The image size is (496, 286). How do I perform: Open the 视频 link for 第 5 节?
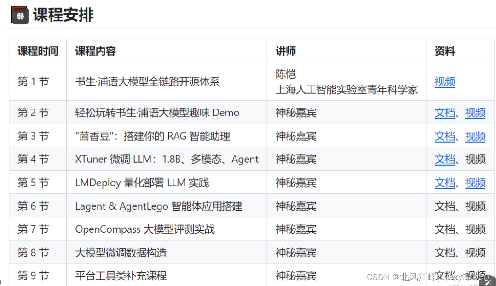click(x=475, y=183)
